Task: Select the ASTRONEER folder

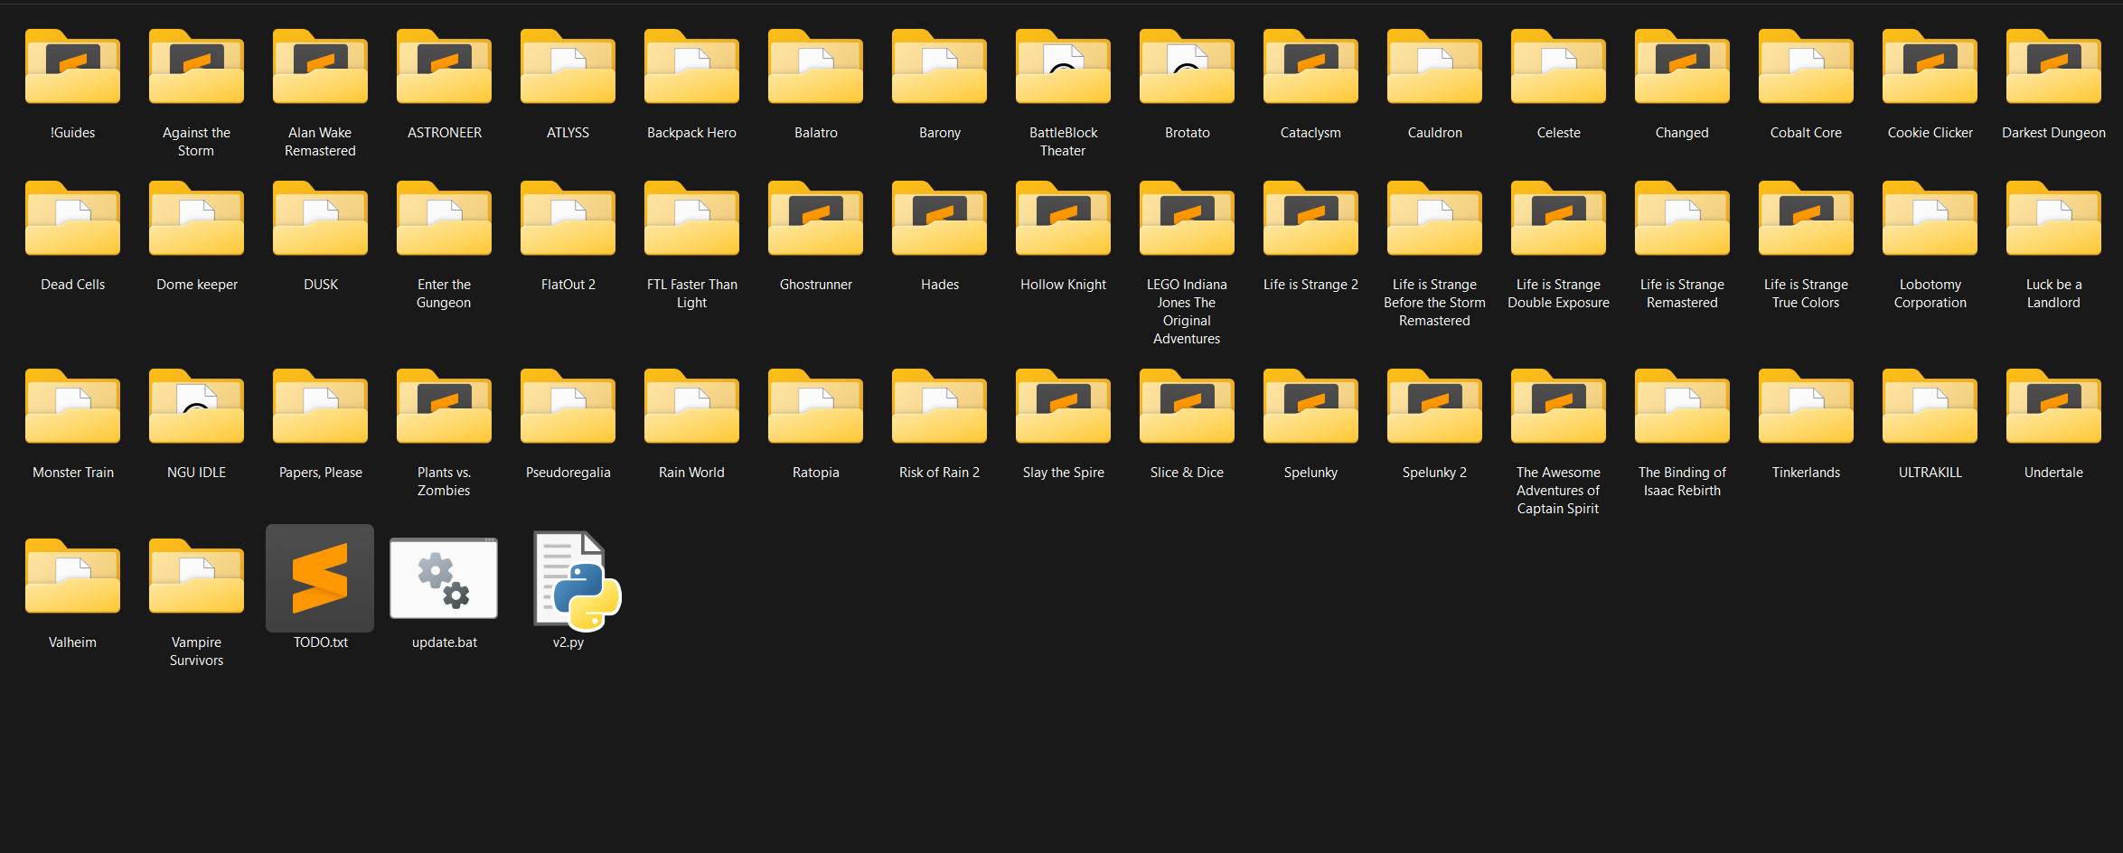Action: pos(444,66)
